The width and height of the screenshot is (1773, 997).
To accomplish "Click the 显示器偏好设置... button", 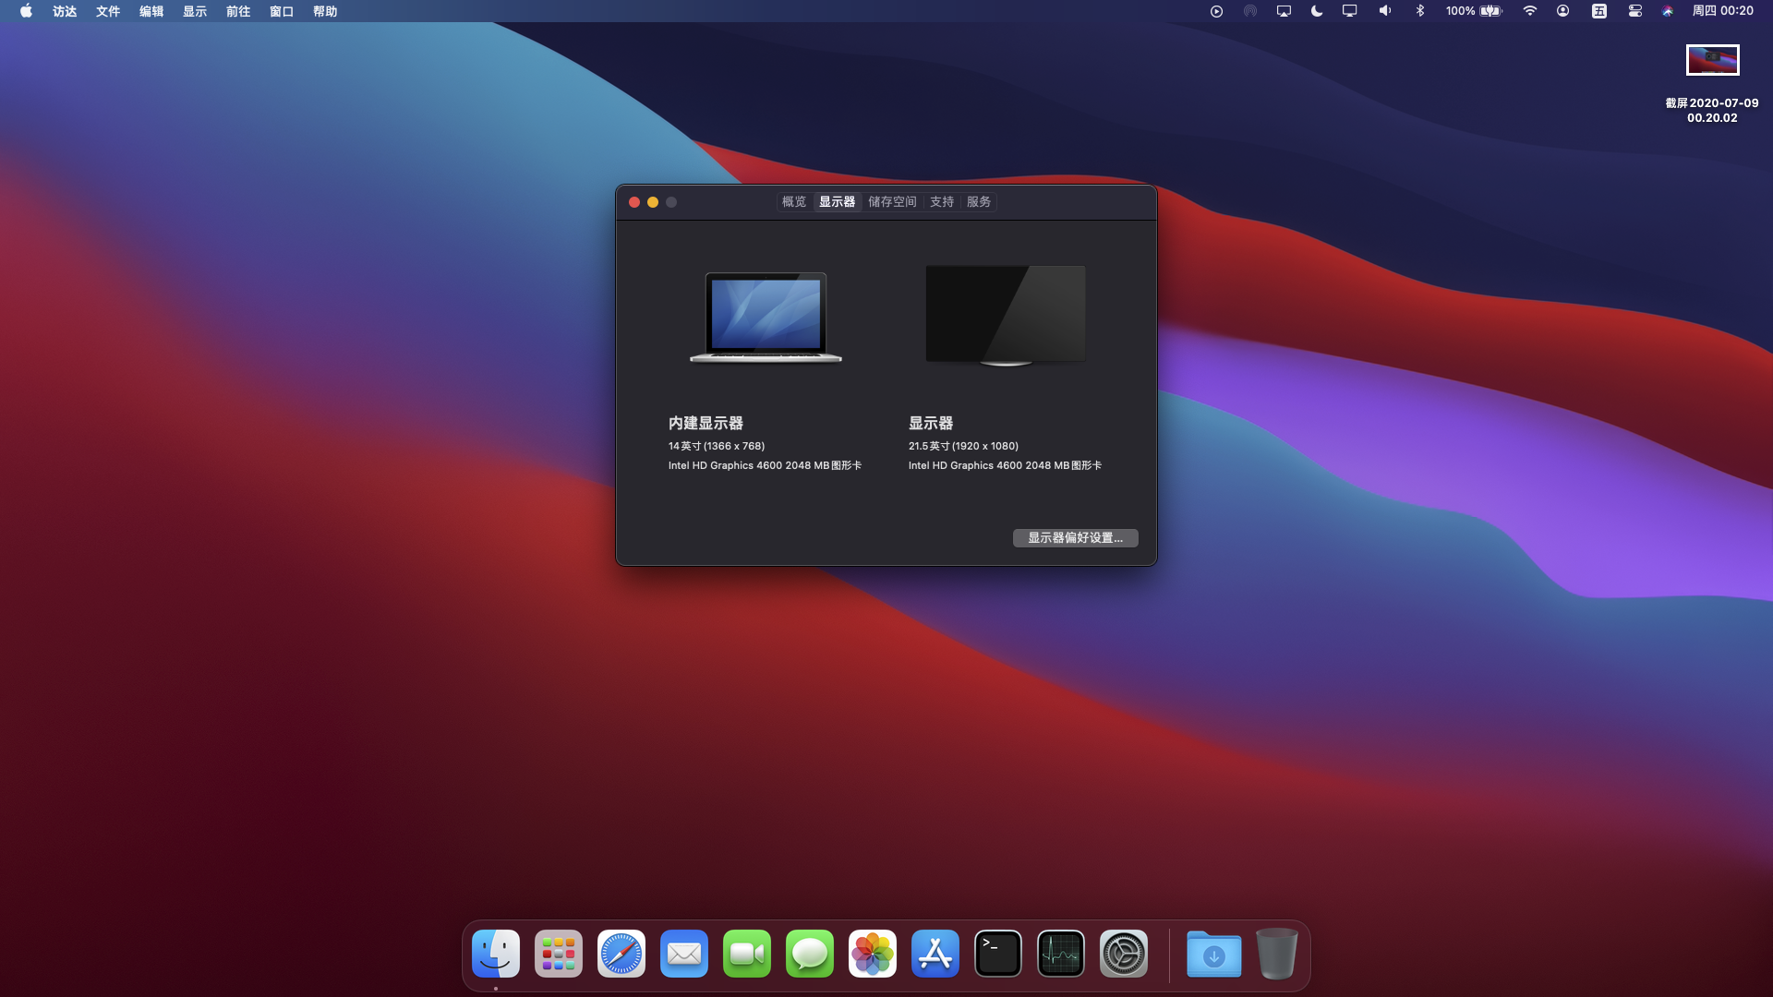I will coord(1075,537).
